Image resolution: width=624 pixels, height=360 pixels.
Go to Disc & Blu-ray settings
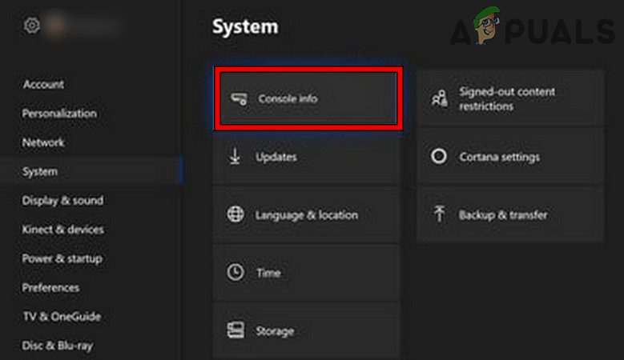pos(55,346)
